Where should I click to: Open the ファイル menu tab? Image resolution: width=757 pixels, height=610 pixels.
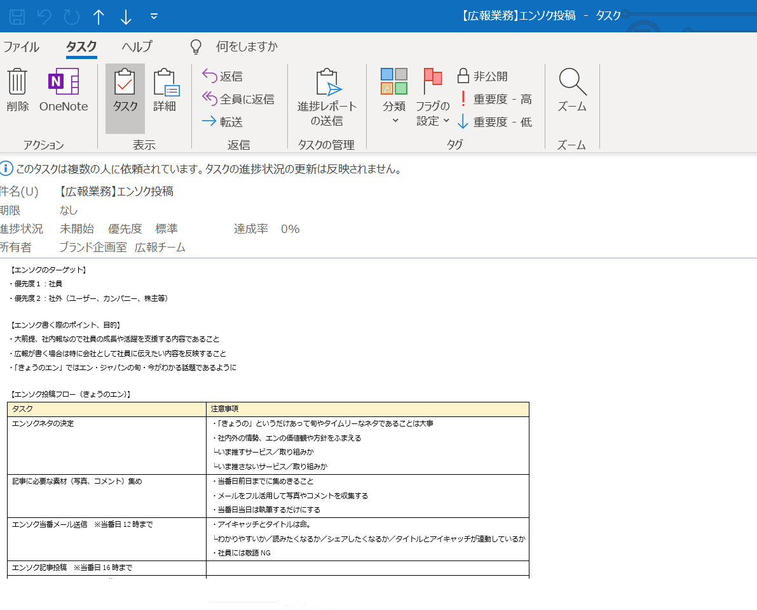tap(21, 47)
